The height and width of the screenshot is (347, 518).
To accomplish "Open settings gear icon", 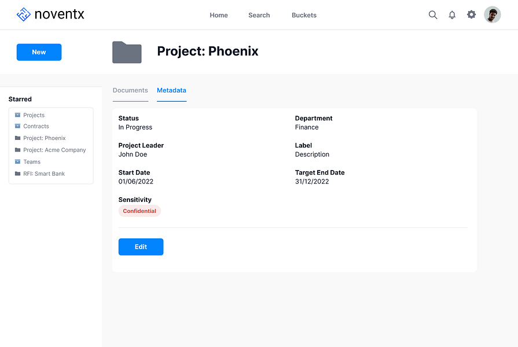I will pyautogui.click(x=471, y=14).
